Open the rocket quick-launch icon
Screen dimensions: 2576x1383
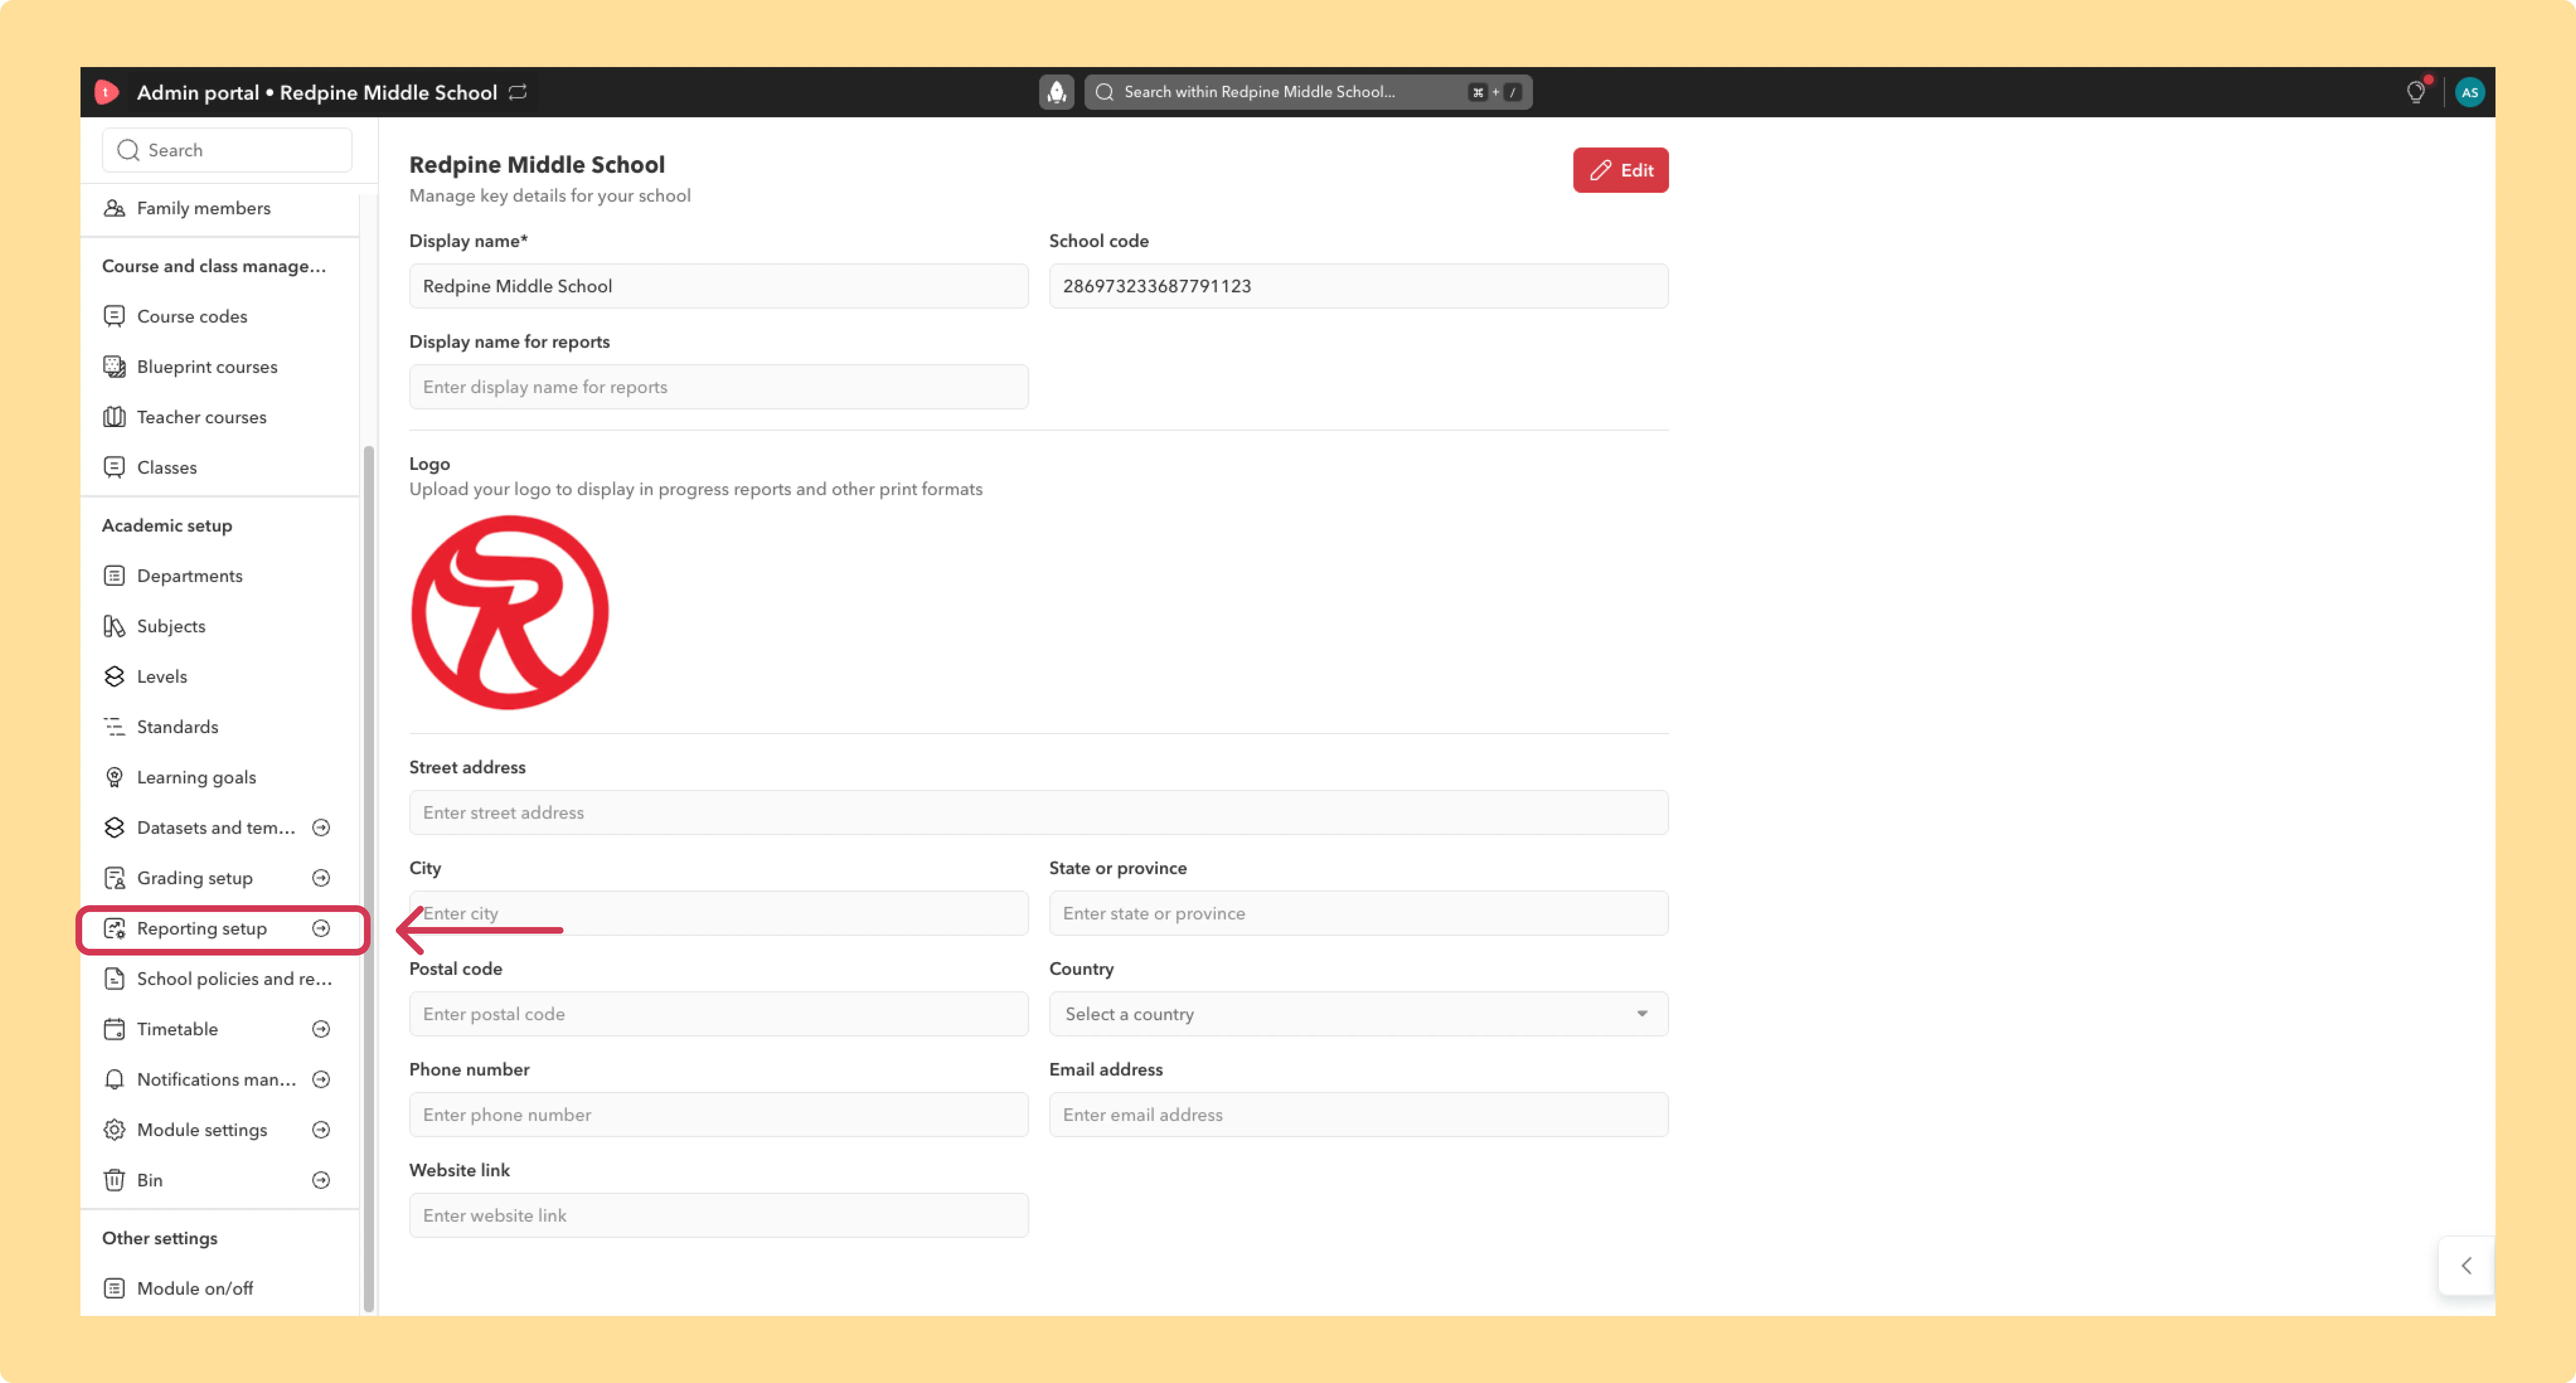click(1056, 92)
